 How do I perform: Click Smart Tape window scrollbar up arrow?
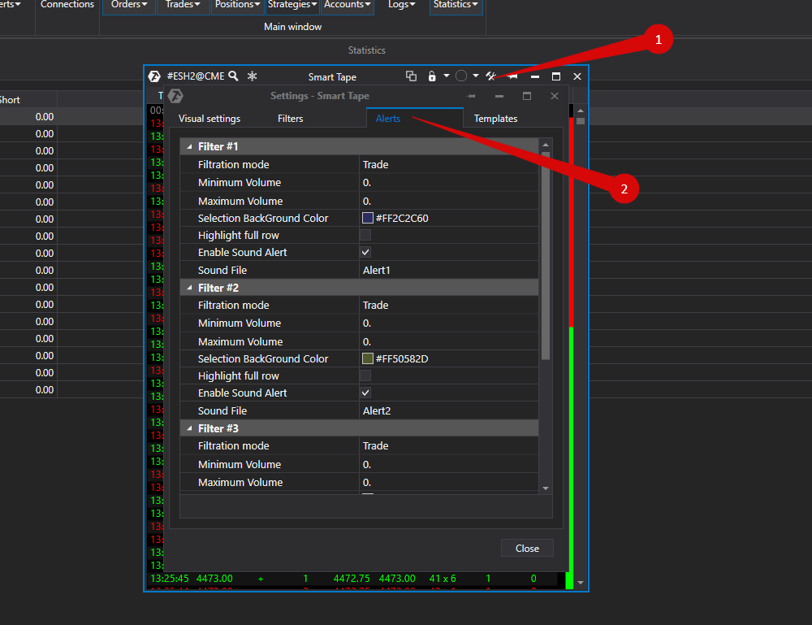click(581, 111)
